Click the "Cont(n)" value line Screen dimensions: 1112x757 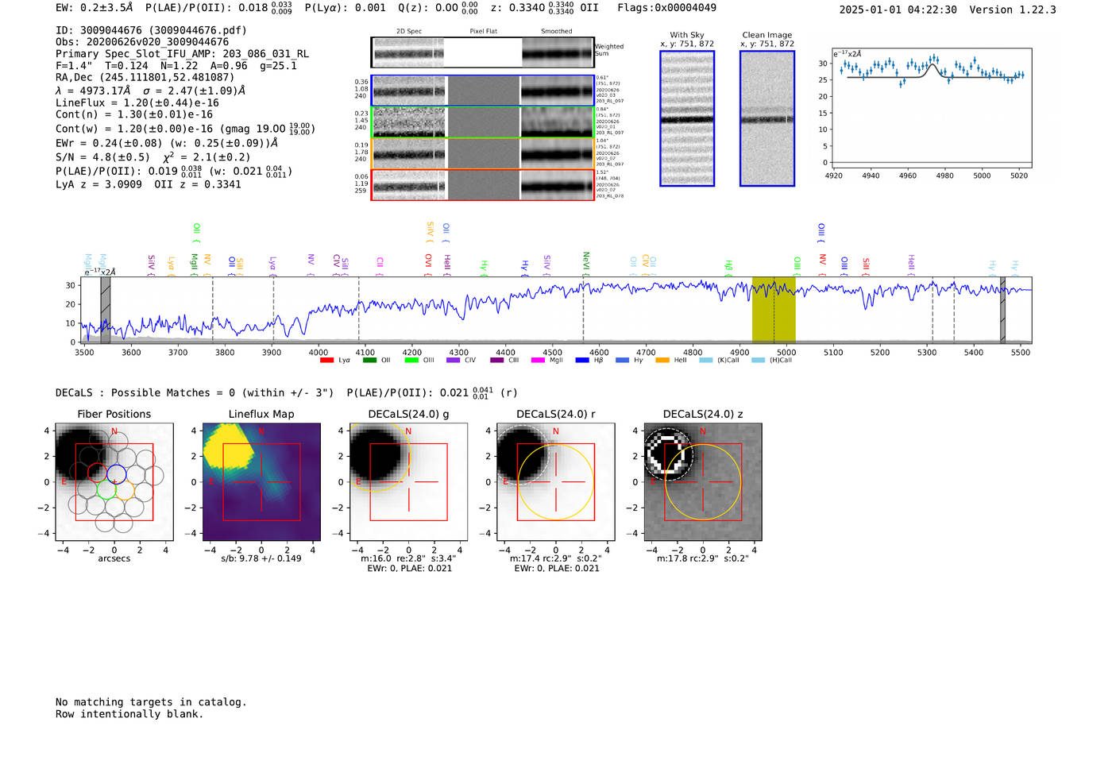pos(134,114)
